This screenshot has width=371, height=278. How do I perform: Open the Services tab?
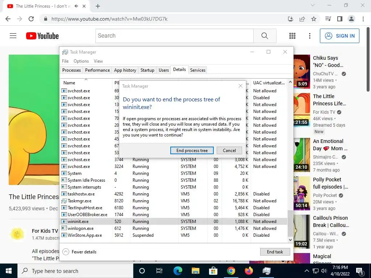(197, 70)
